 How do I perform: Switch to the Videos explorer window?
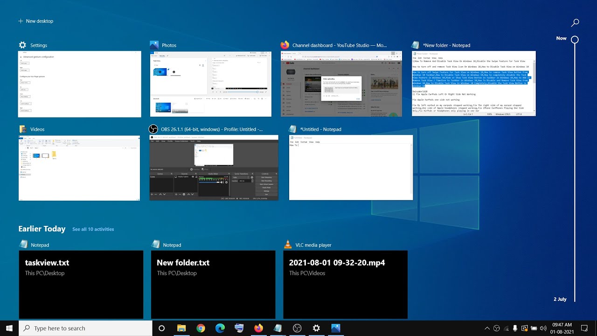coord(79,168)
